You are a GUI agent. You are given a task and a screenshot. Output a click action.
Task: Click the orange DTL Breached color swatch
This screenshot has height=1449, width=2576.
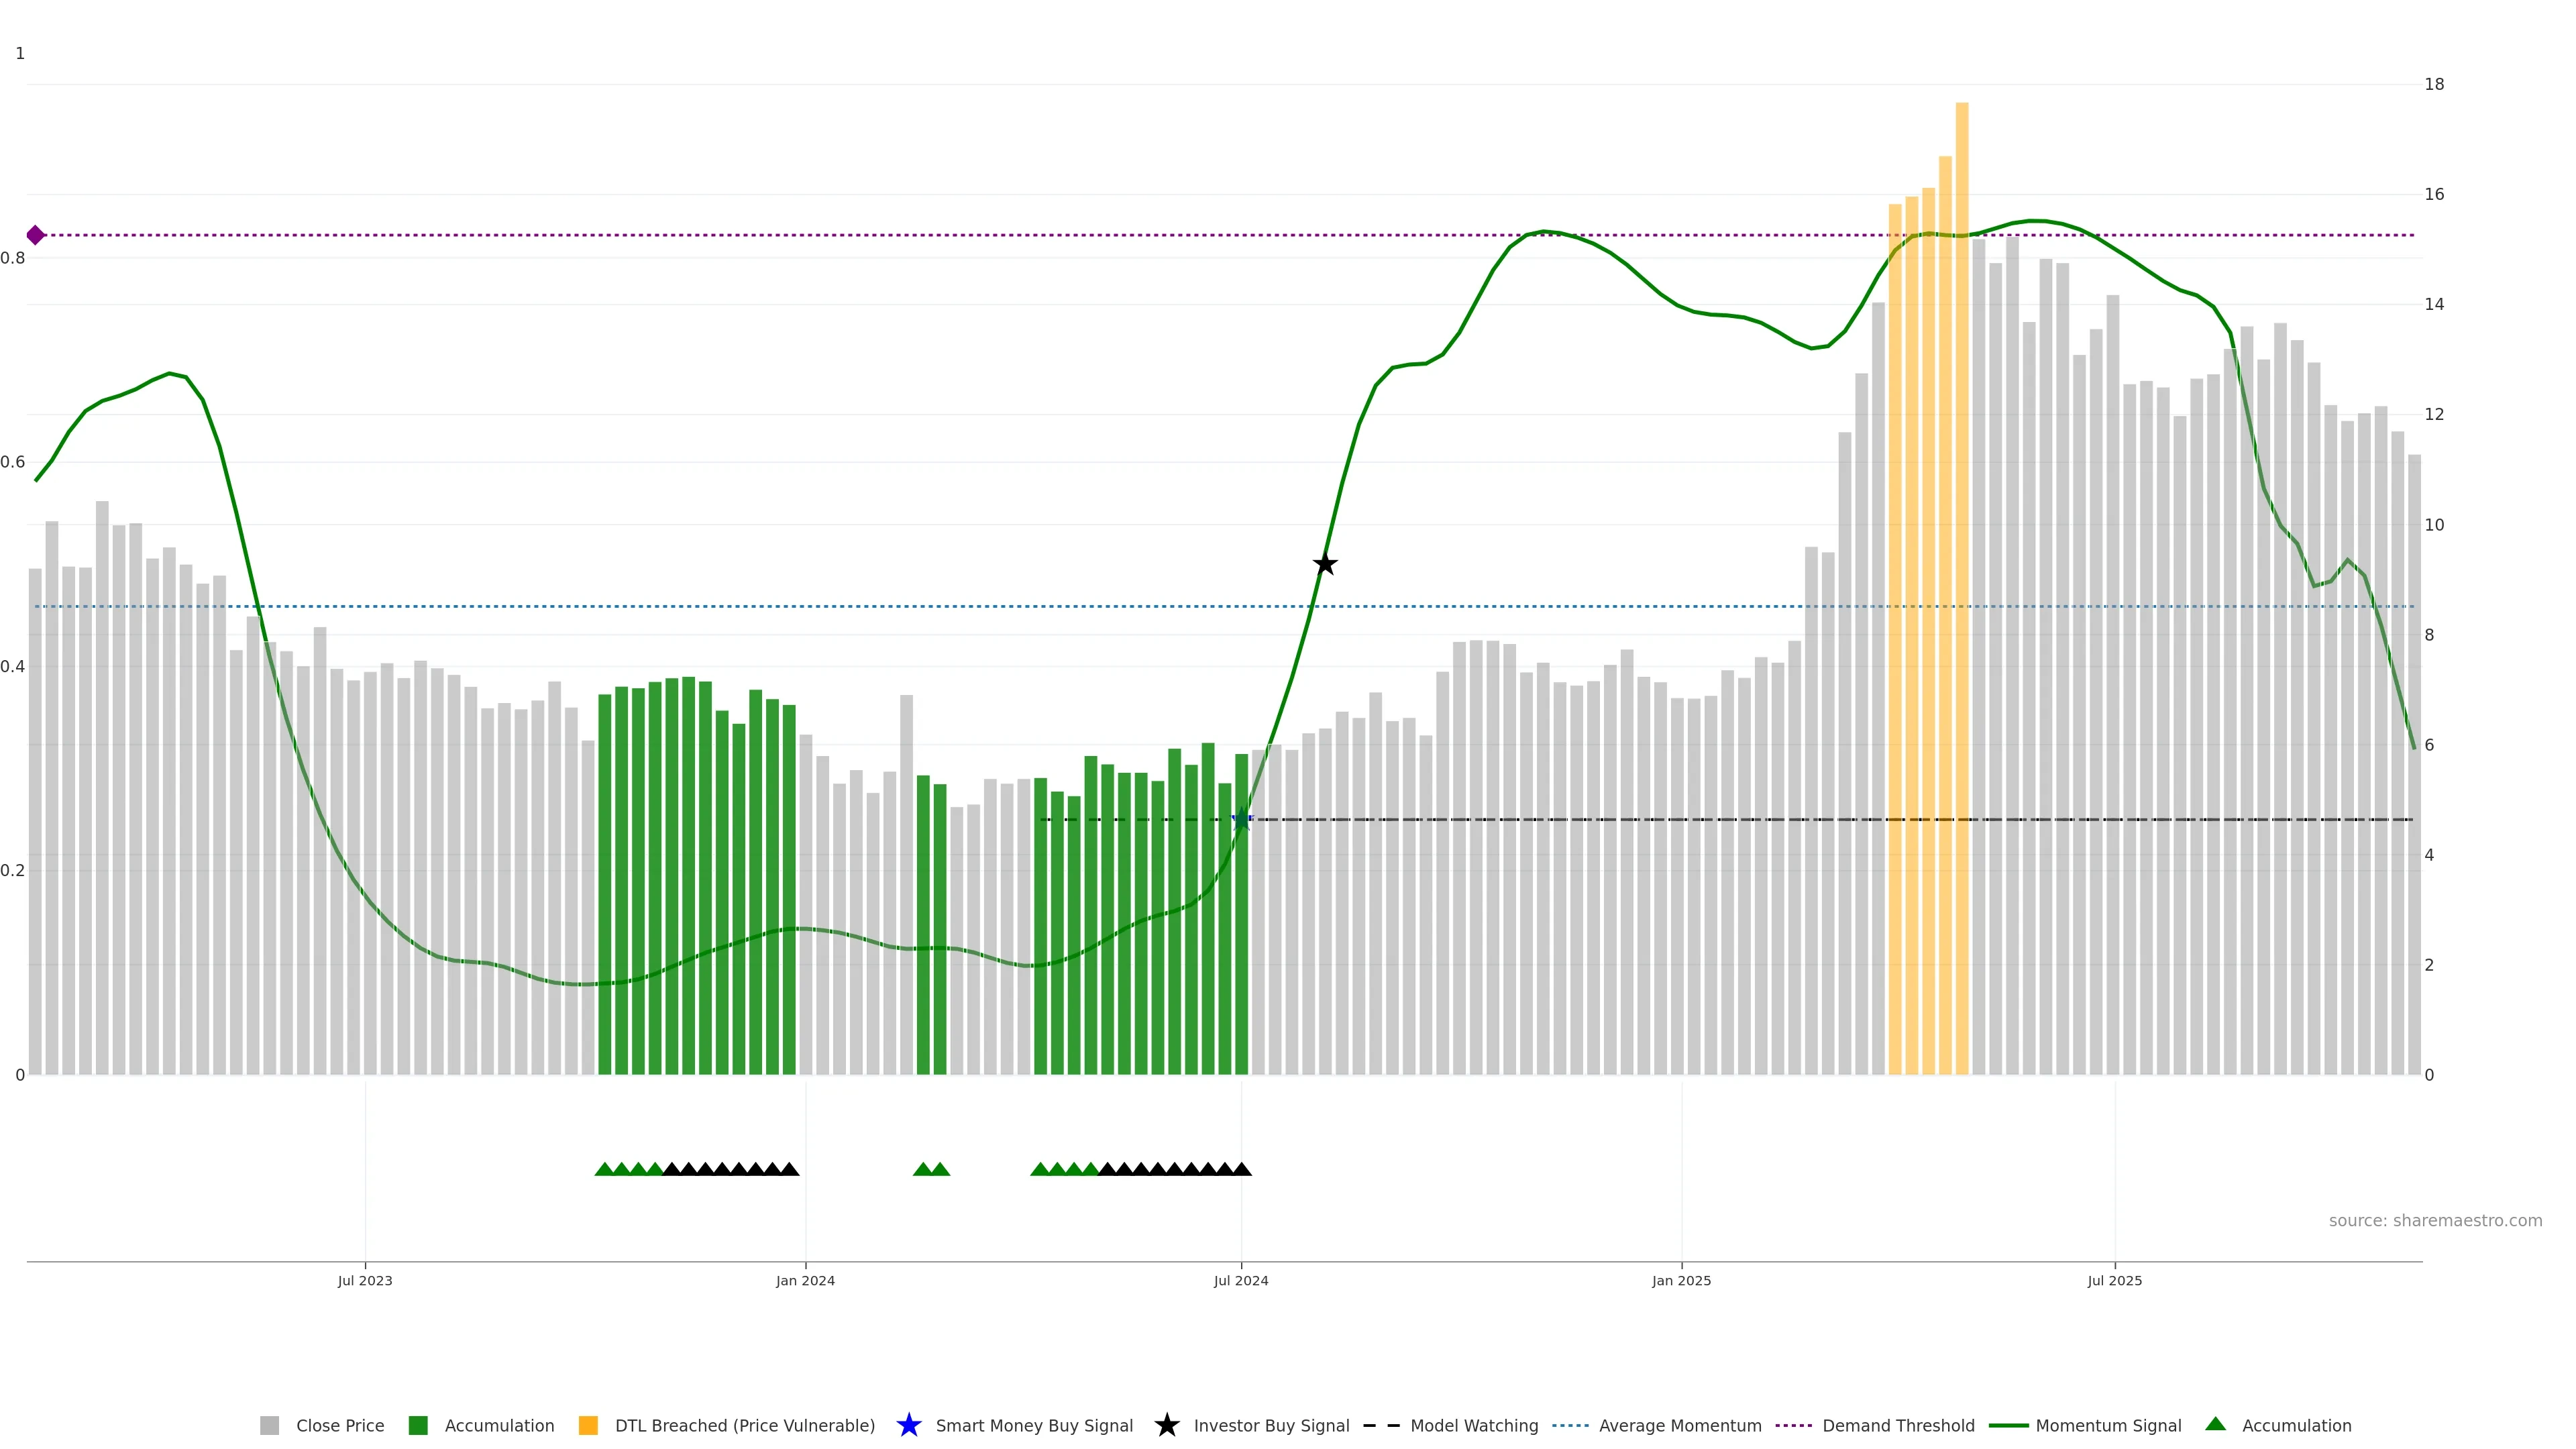(x=588, y=1425)
